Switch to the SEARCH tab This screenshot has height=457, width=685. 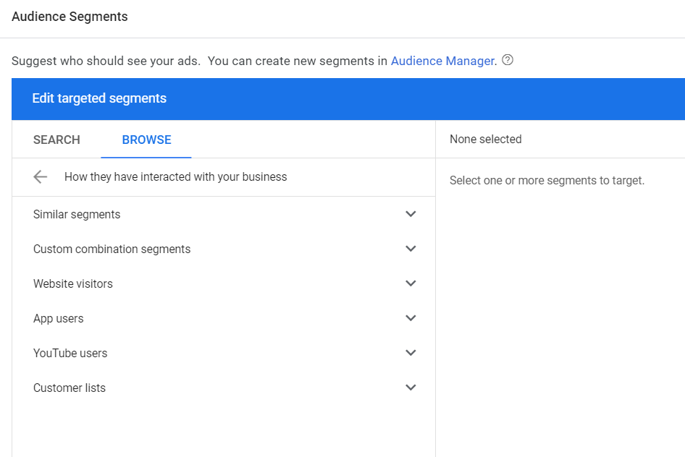click(56, 140)
